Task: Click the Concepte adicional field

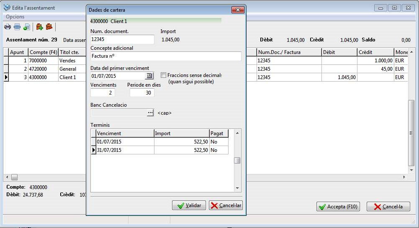Action: pos(166,56)
